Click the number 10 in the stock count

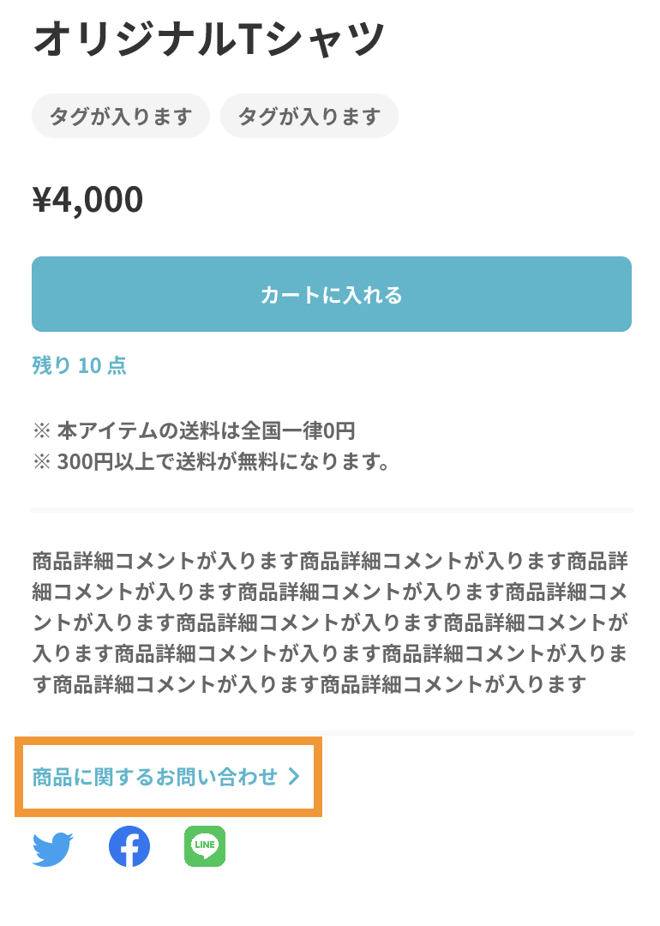pos(89,365)
